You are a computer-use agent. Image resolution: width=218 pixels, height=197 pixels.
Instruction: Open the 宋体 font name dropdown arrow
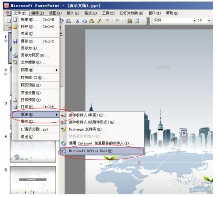(194, 21)
